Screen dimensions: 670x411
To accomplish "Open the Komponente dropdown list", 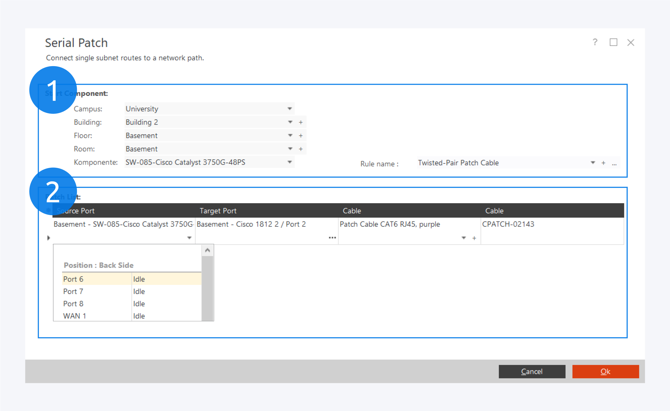I will coord(289,162).
